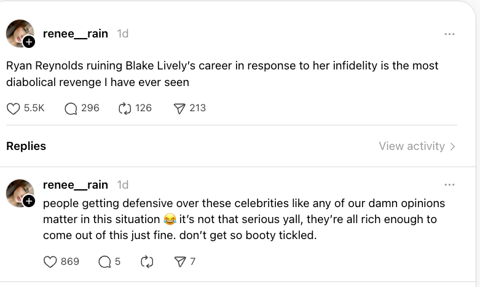
Task: Open renee__rain username on the reply
Action: (x=76, y=184)
